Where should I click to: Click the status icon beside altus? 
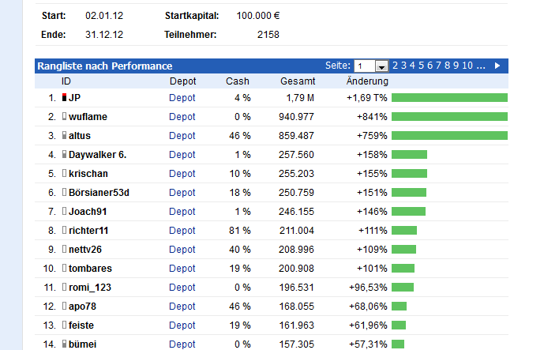[x=65, y=136]
